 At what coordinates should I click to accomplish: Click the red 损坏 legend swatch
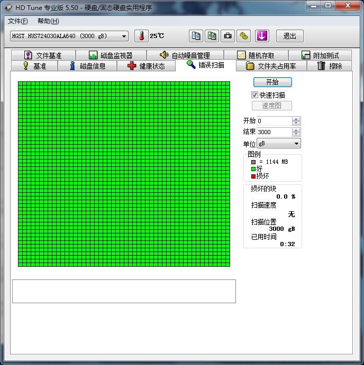(253, 176)
